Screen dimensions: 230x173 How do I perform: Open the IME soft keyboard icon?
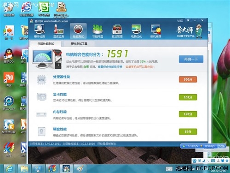[213, 161]
